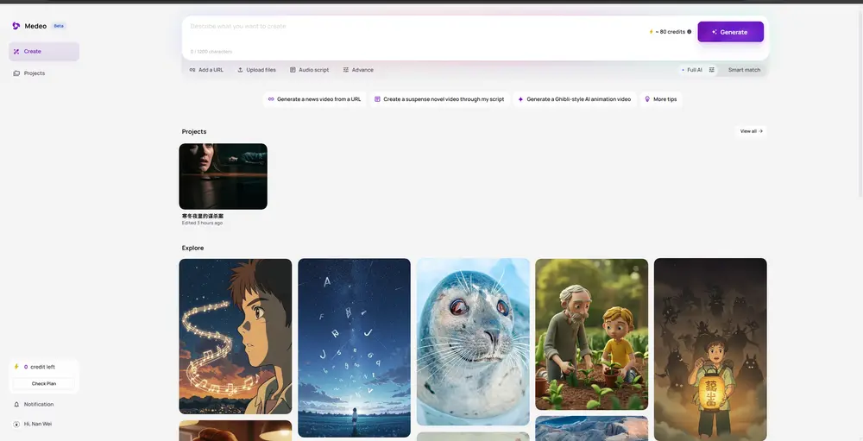Click the Add a URL link icon
The height and width of the screenshot is (441, 863).
point(192,70)
